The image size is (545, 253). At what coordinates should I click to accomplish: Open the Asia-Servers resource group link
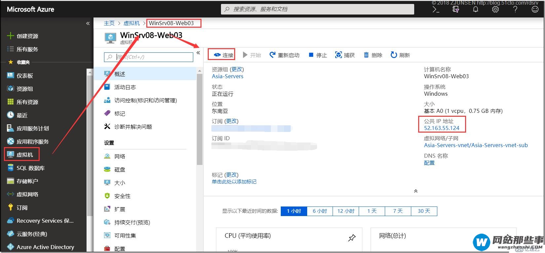[x=228, y=76]
